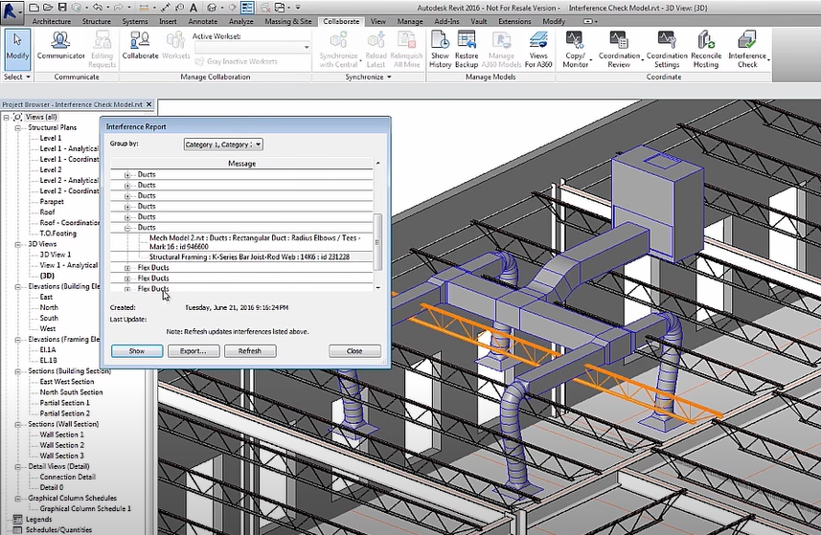
Task: Click the Refresh button
Action: 250,351
